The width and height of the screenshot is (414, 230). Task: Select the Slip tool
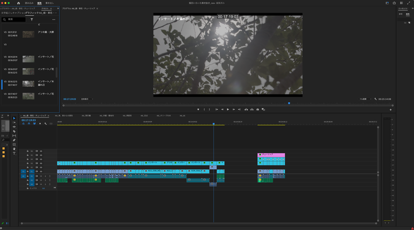14,135
